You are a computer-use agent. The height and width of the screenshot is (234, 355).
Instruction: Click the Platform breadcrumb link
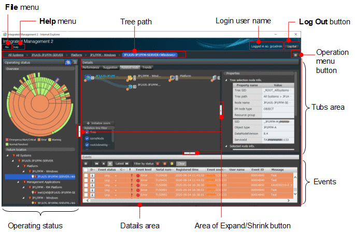tap(76, 55)
